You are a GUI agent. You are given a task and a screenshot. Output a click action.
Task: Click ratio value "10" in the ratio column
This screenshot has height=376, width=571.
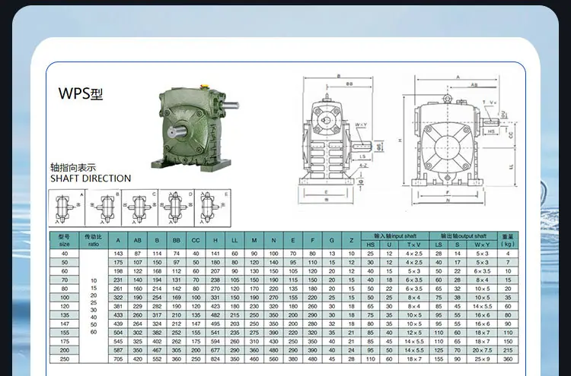coord(94,280)
